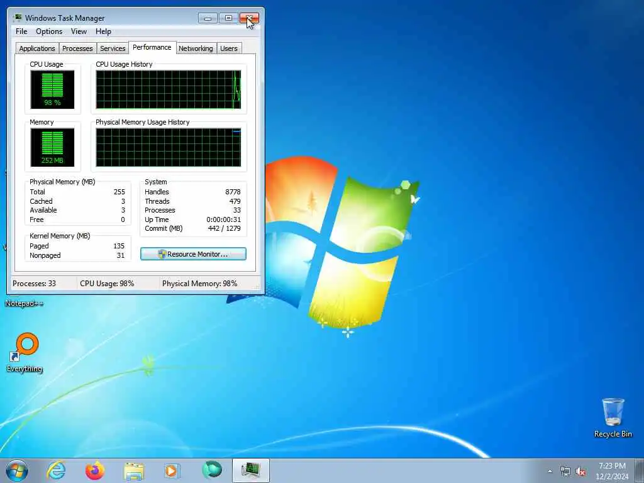The width and height of the screenshot is (644, 483).
Task: Click the Physical Memory Usage History graph
Action: pyautogui.click(x=169, y=147)
